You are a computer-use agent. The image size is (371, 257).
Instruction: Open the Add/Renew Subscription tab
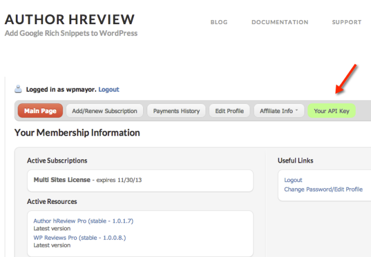tap(105, 111)
